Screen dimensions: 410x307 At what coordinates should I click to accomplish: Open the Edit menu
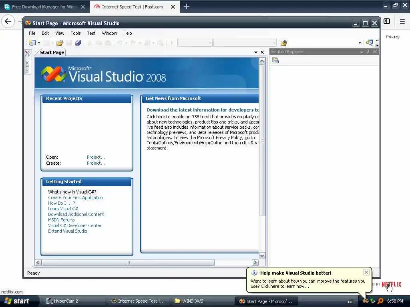coord(45,33)
